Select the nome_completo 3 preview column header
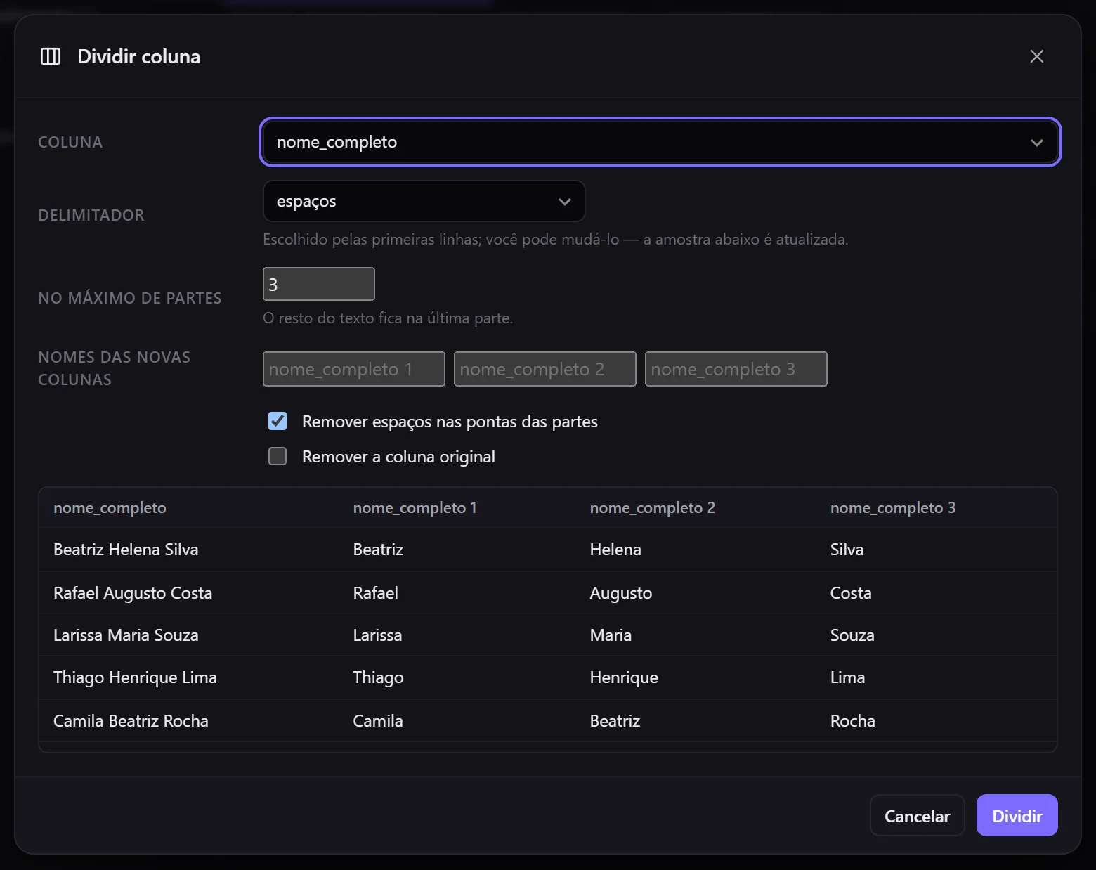This screenshot has width=1096, height=870. (x=892, y=507)
